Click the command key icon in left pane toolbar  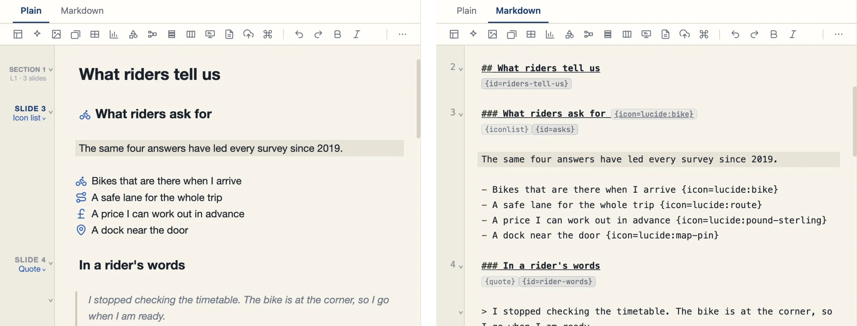pyautogui.click(x=268, y=34)
